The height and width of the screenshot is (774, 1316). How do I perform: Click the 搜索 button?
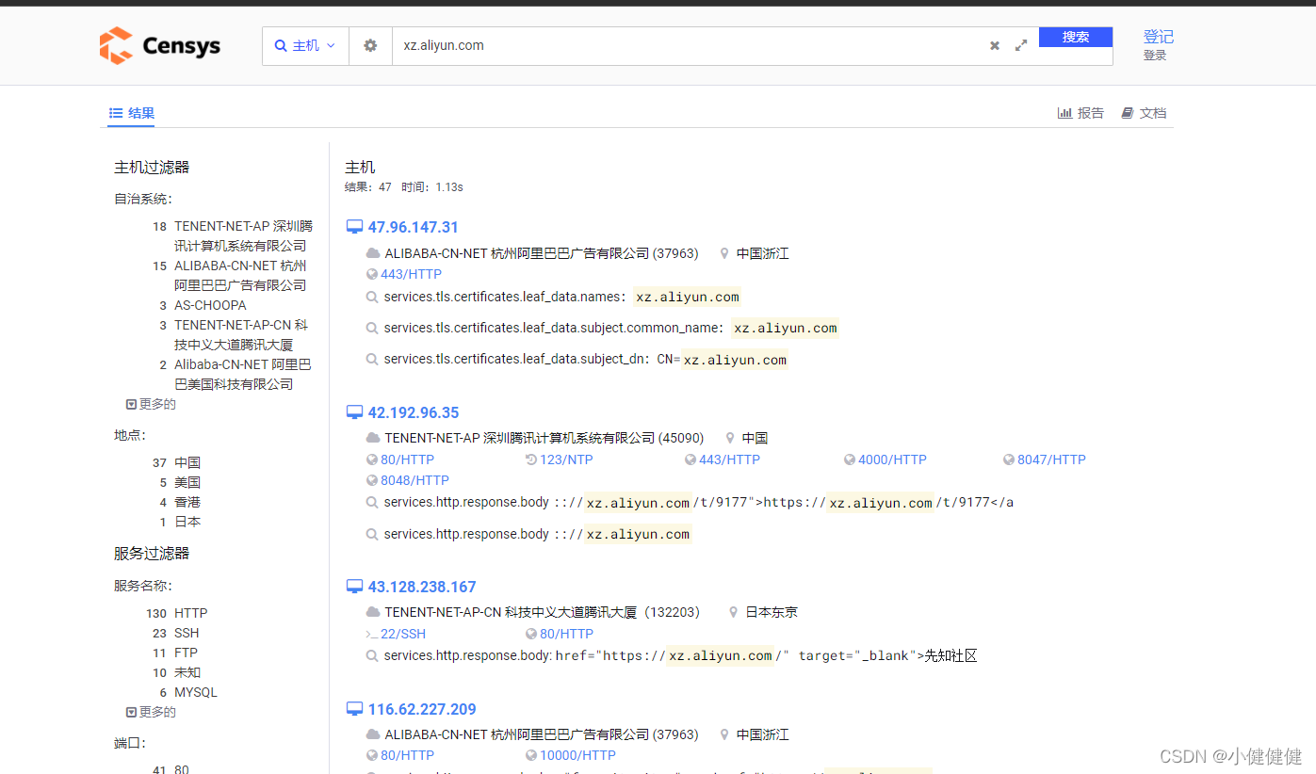point(1076,37)
